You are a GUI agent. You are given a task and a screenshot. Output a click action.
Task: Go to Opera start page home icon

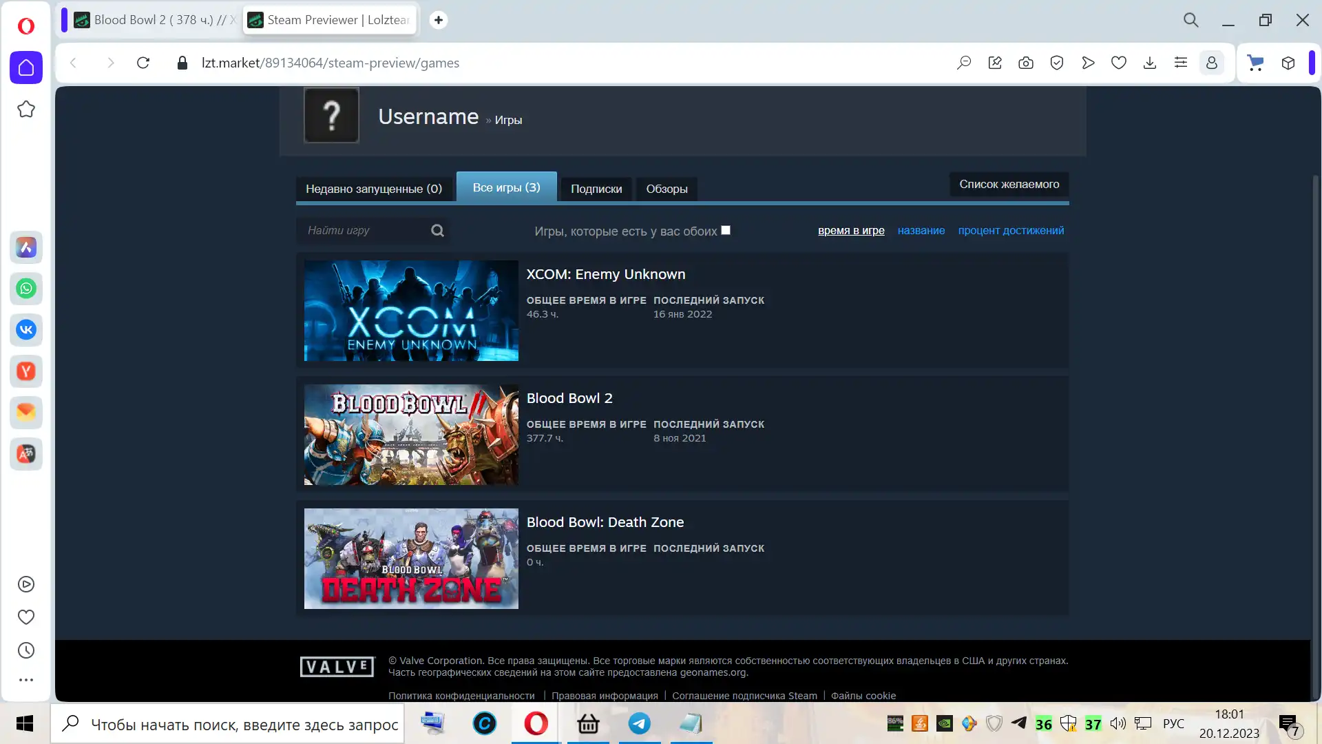(26, 68)
